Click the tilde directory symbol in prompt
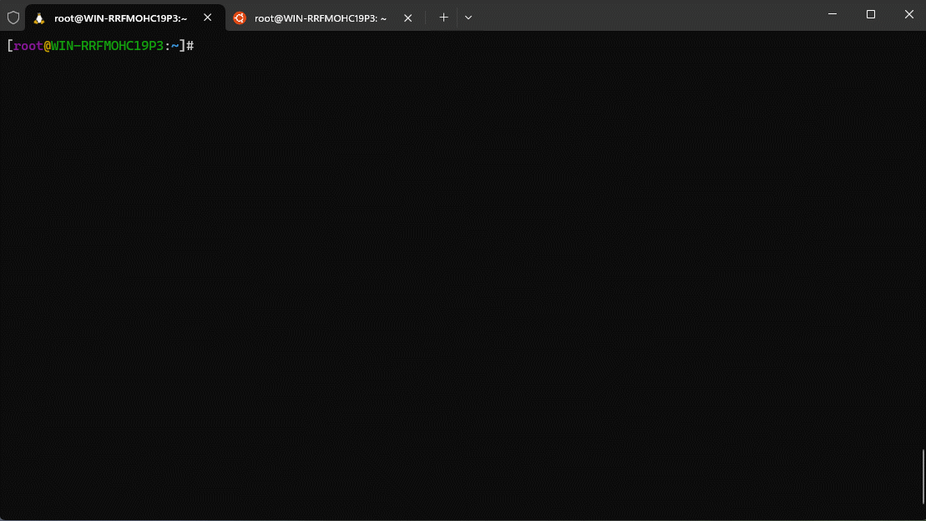Screen dimensions: 926x521 [x=175, y=46]
